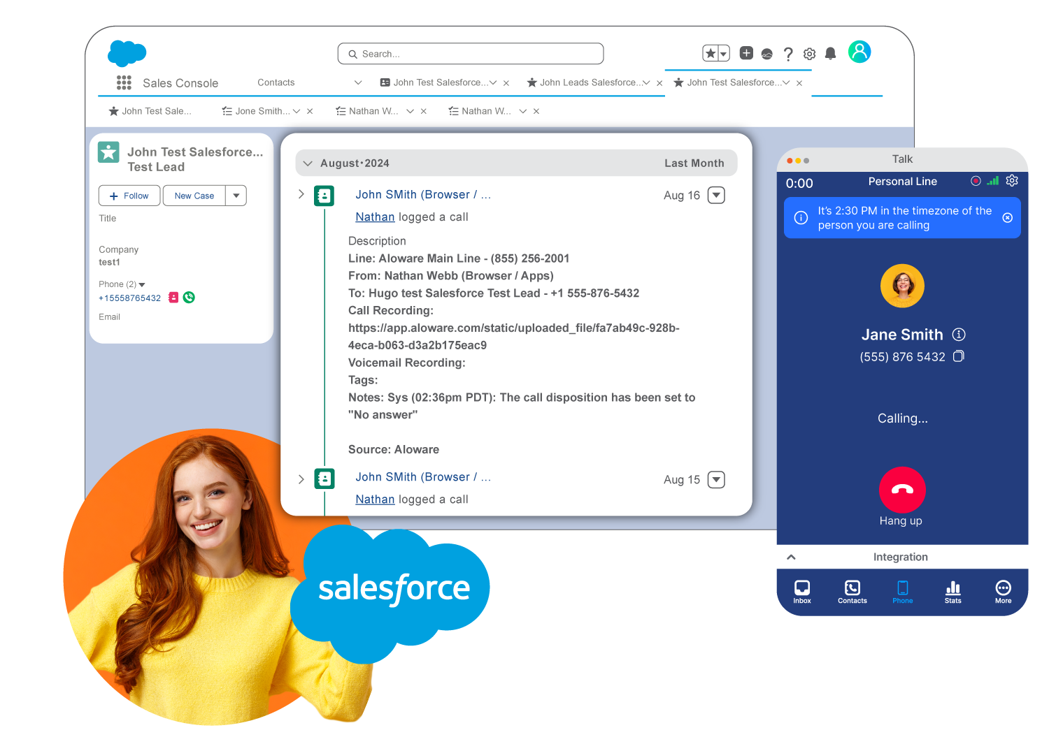This screenshot has width=1049, height=737.
Task: Open the user profile avatar
Action: coord(859,52)
